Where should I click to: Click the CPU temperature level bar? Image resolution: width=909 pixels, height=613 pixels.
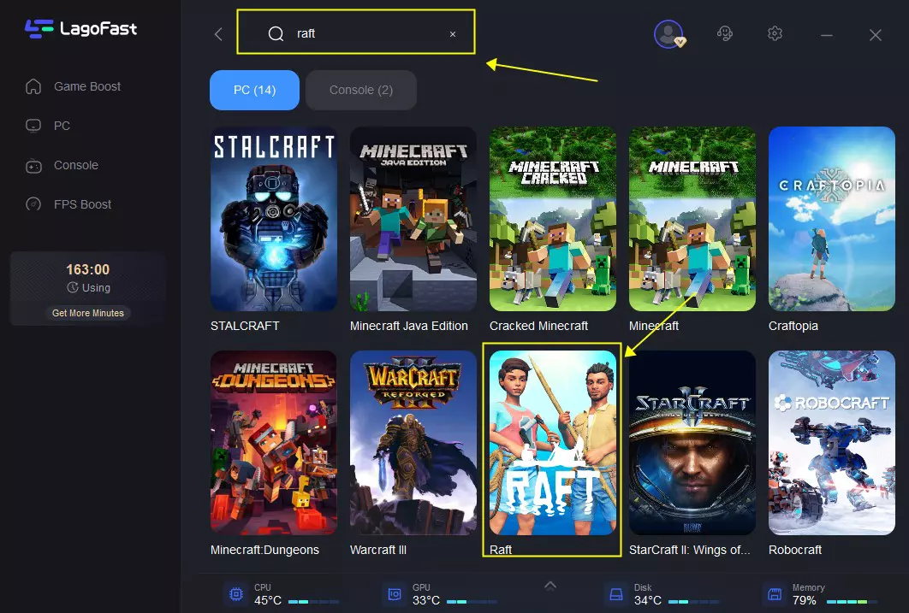pyautogui.click(x=313, y=601)
